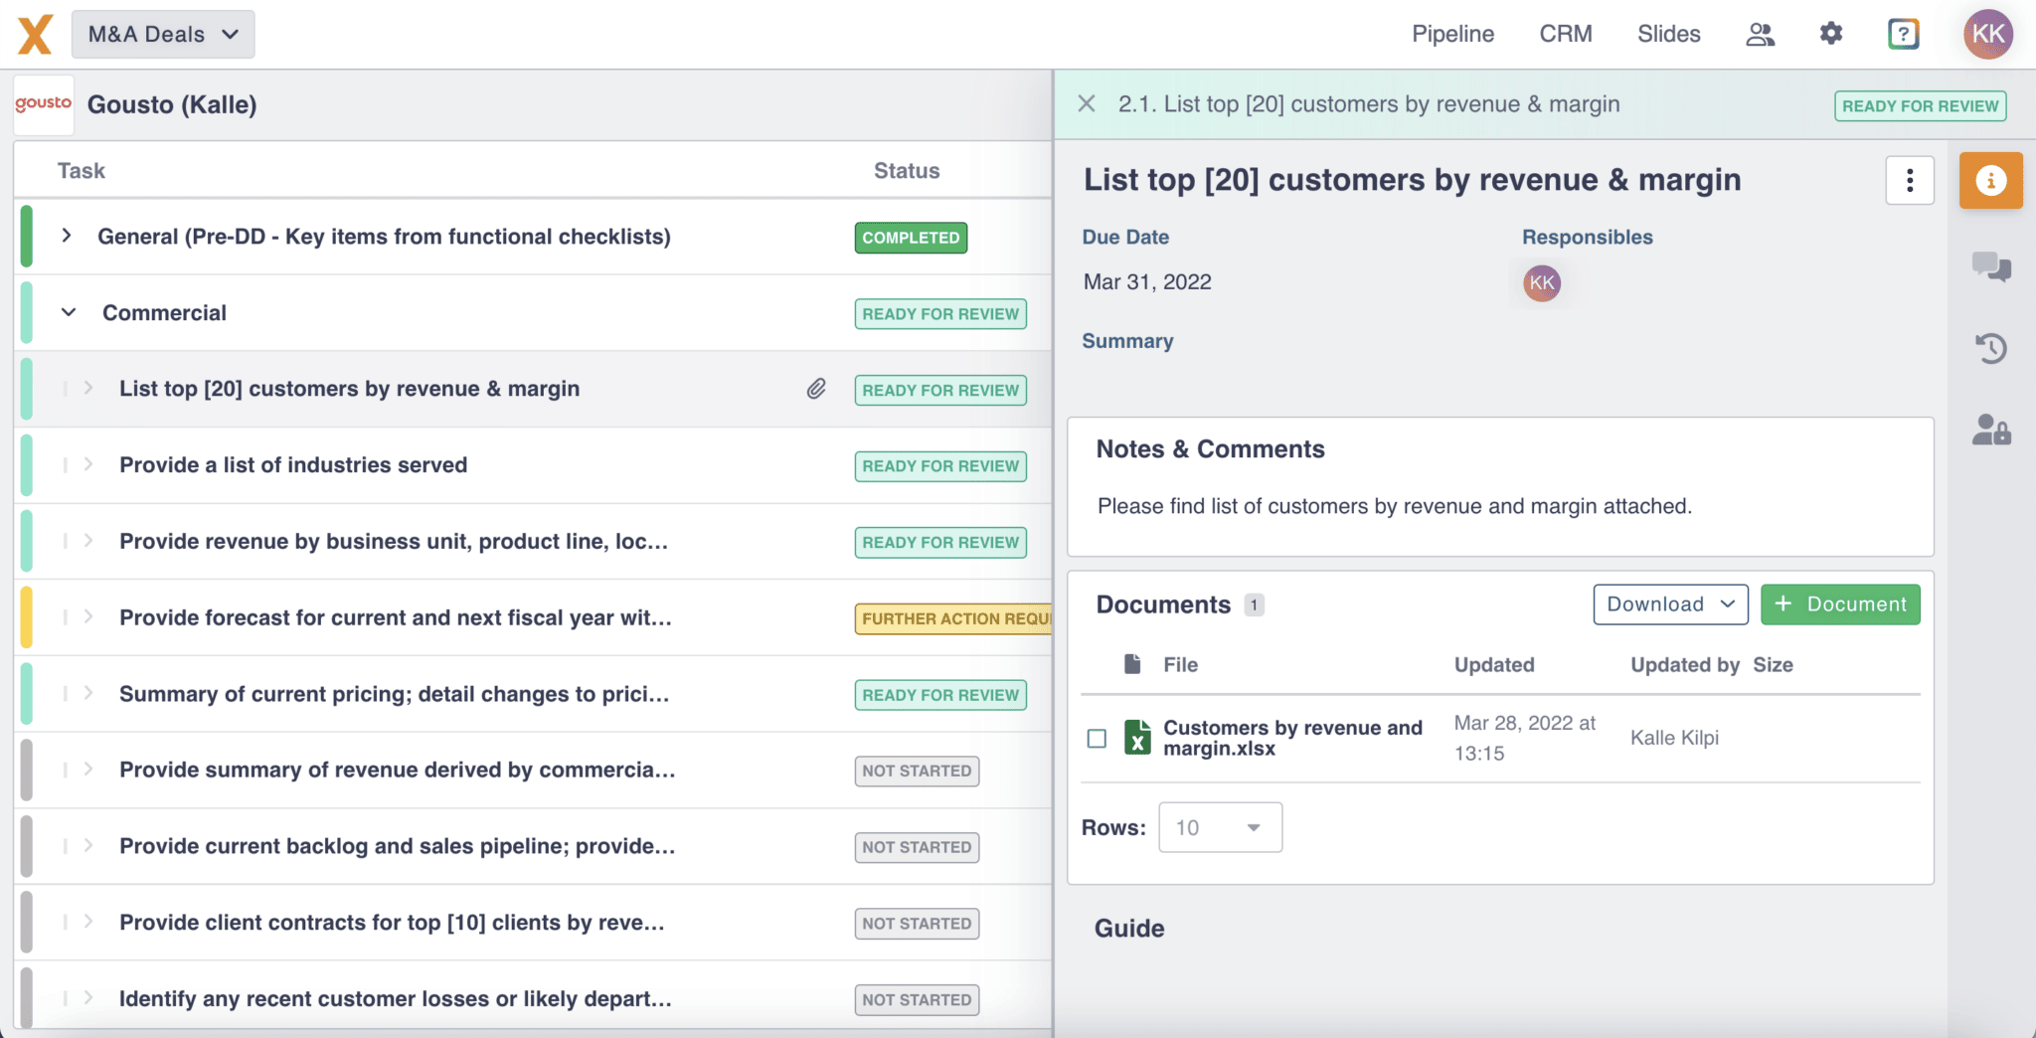This screenshot has height=1038, width=2036.
Task: Open the history clock icon
Action: 1991,348
